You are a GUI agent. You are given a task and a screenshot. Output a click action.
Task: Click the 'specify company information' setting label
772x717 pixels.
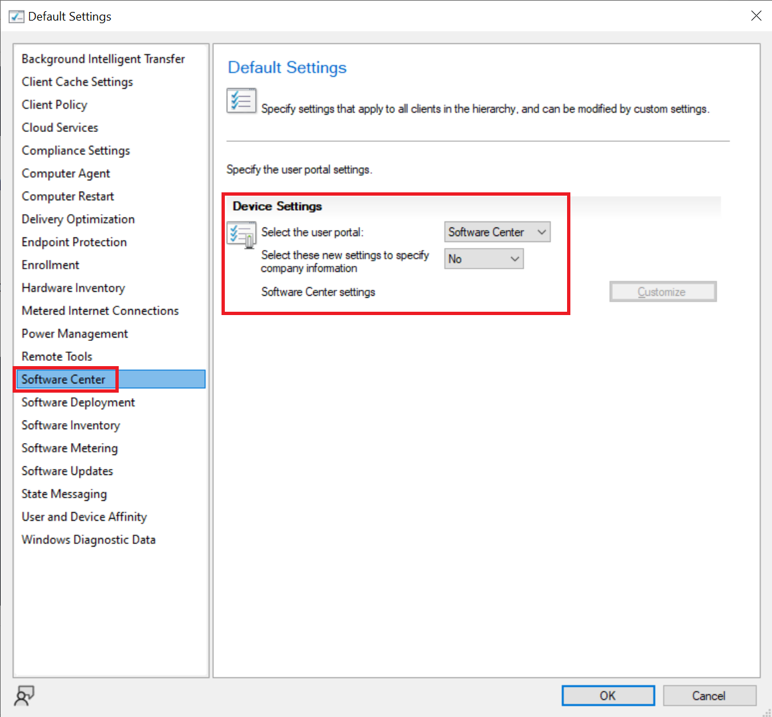point(345,261)
